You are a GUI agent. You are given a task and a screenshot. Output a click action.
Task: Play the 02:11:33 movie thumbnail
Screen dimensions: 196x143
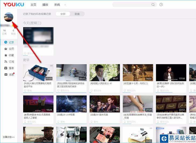[x=38, y=135]
